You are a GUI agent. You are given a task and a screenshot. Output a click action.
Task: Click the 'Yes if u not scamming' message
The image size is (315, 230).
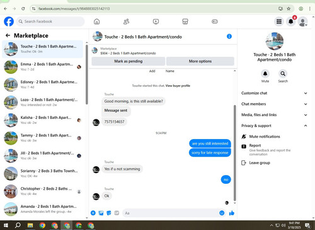coord(122,169)
